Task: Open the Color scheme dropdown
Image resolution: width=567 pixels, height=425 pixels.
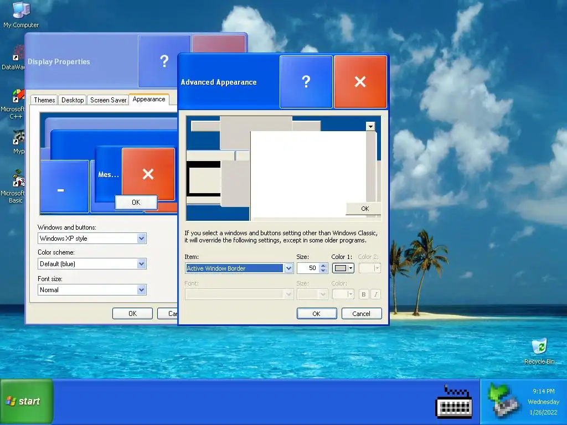Action: (x=141, y=264)
